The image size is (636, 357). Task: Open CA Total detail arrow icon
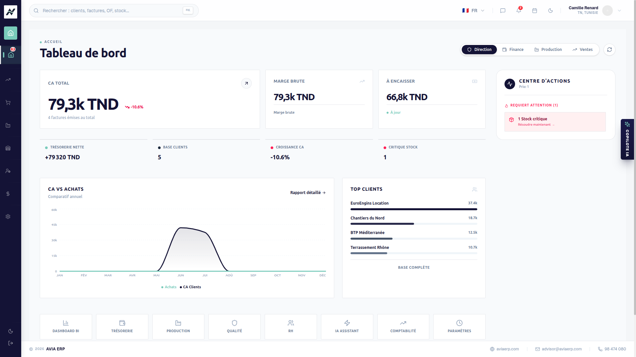[x=246, y=83]
